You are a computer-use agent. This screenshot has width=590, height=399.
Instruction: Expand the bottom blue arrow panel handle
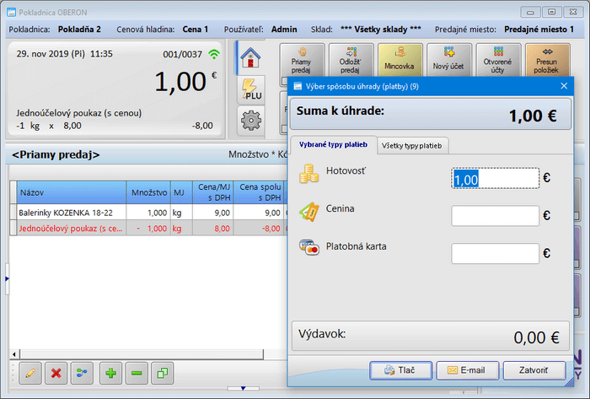point(244,389)
